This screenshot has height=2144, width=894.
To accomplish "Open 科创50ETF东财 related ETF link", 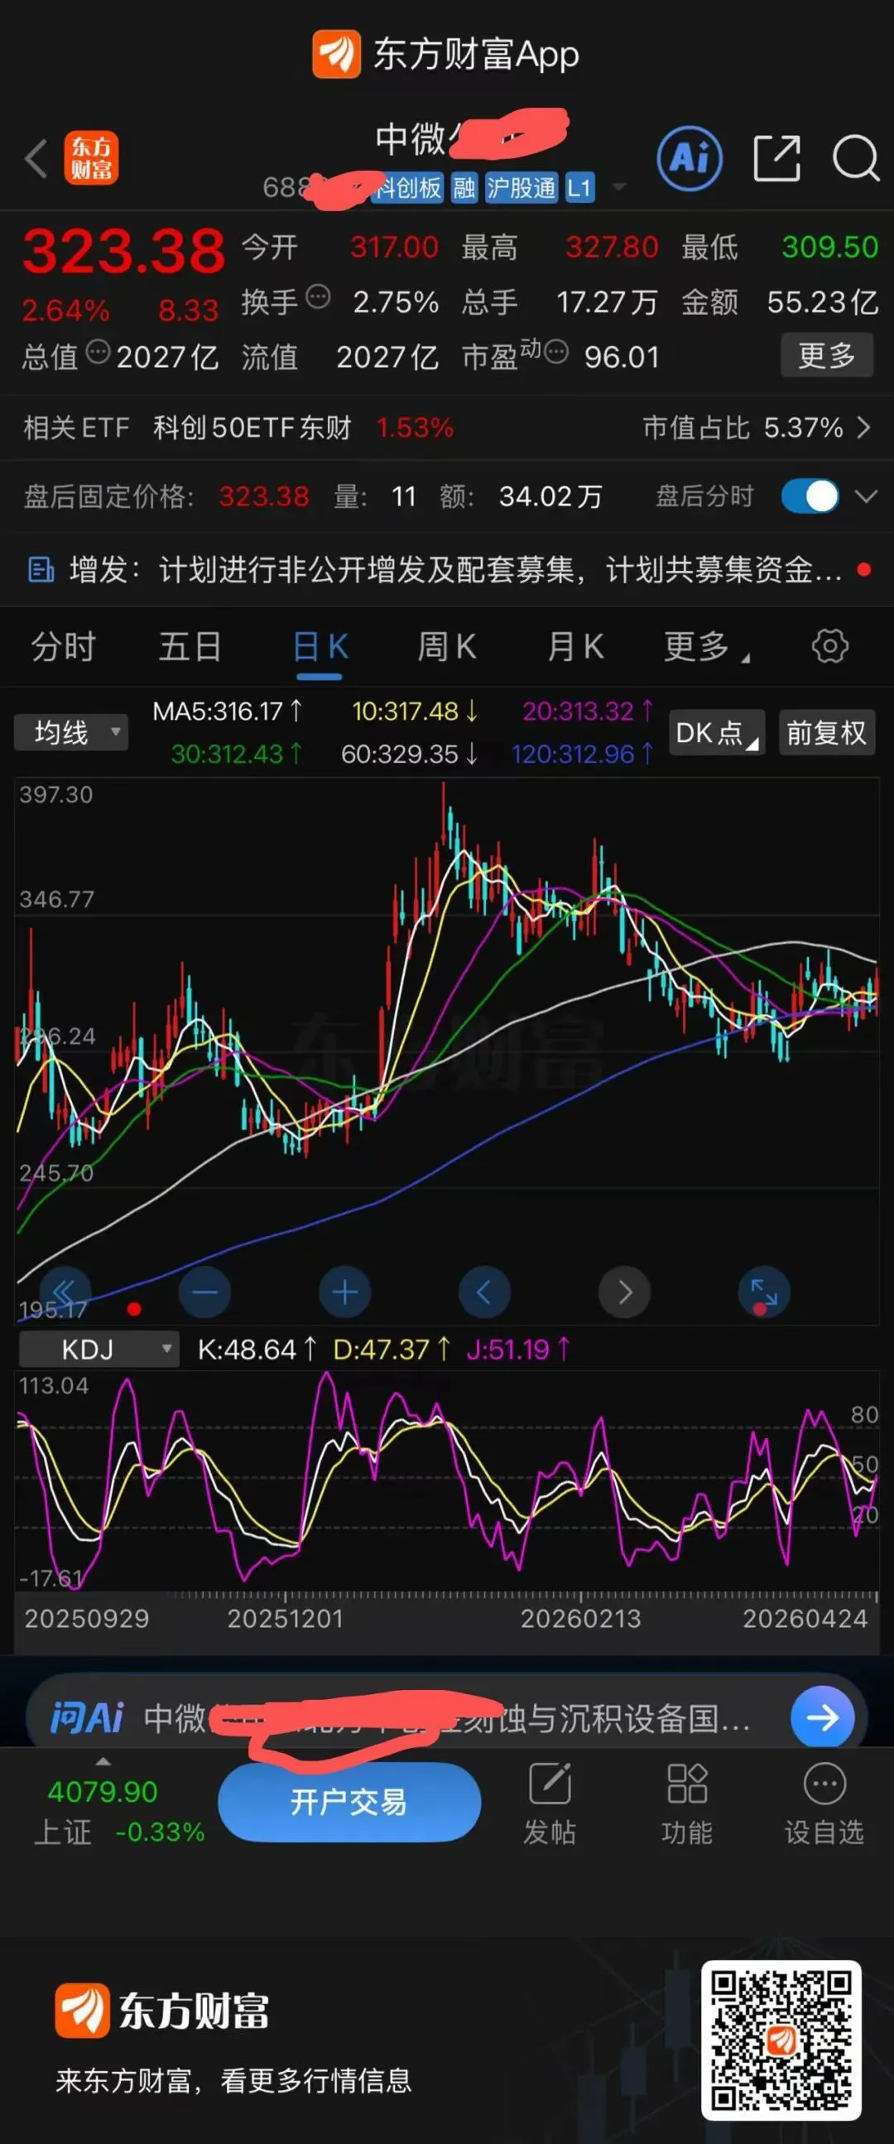I will pos(252,427).
